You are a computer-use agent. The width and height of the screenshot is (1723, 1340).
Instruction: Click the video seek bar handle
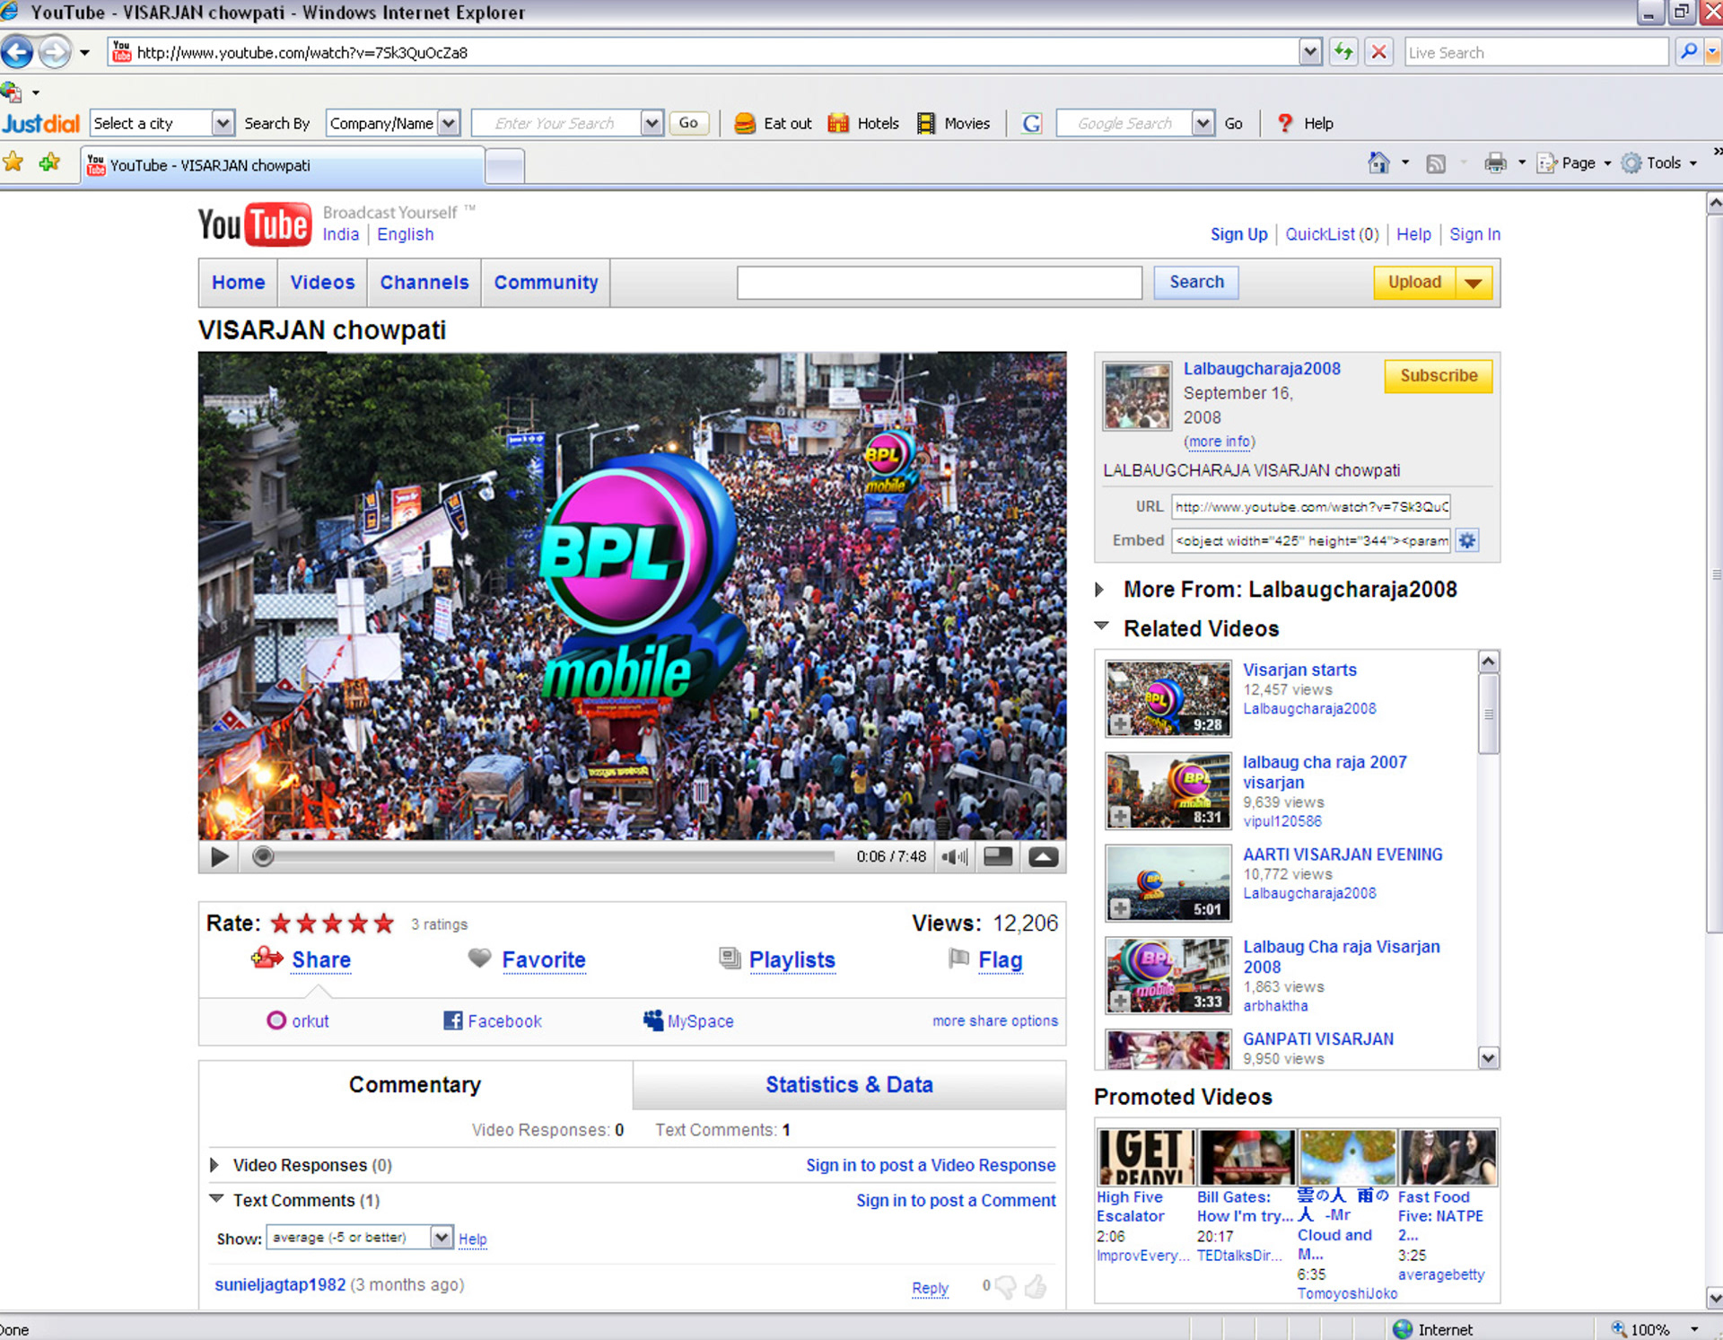[262, 857]
